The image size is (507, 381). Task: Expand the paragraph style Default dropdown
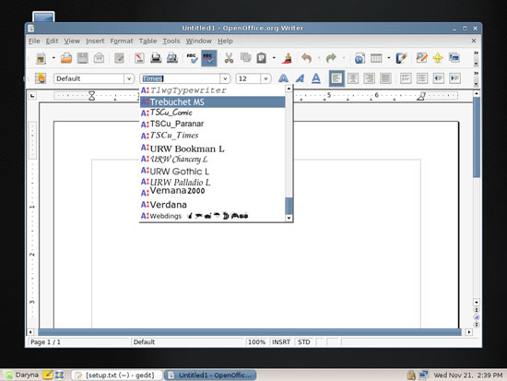[x=129, y=78]
